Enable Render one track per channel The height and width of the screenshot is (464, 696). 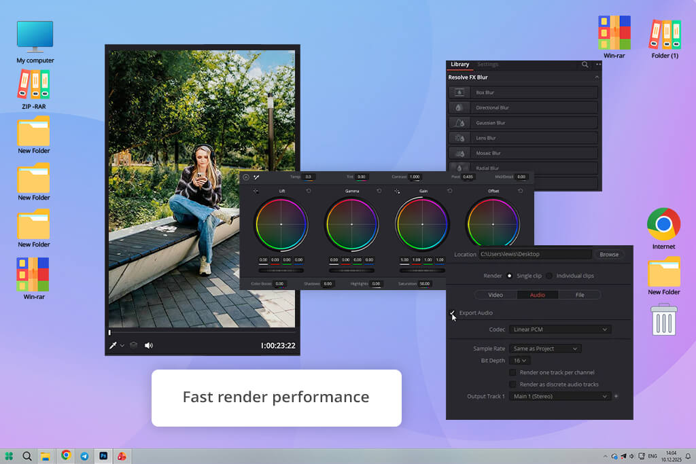click(x=512, y=372)
